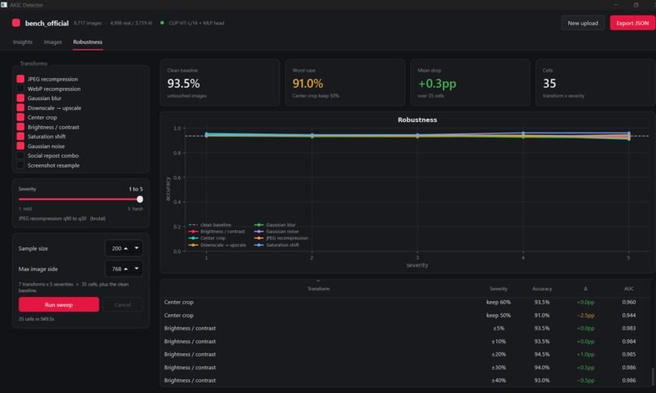
Task: Click the 0.944 AUC cell
Action: 629,315
